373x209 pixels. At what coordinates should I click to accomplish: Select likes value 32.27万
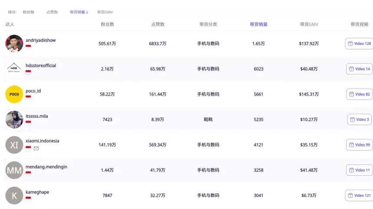click(x=158, y=196)
